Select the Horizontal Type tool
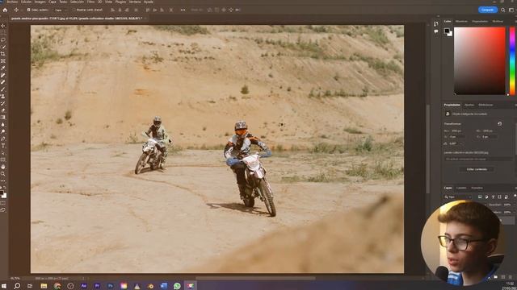 (x=3, y=146)
